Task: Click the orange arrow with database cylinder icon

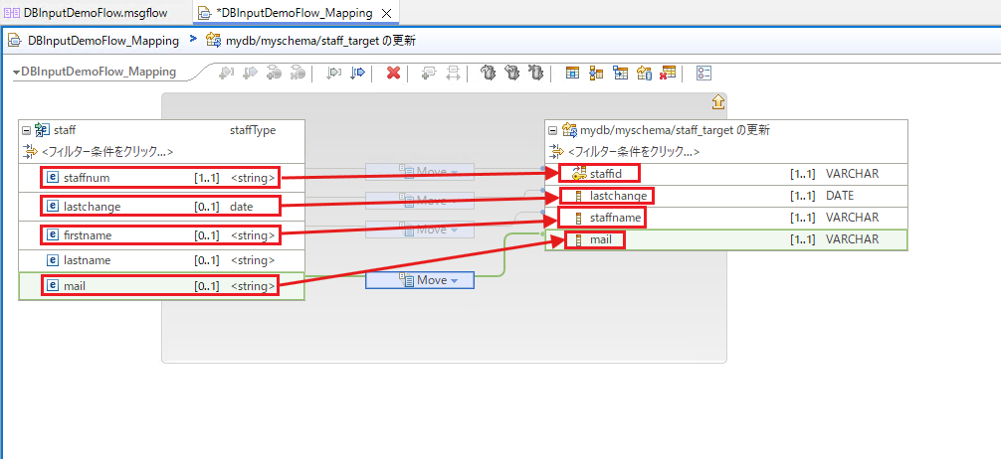Action: click(x=644, y=74)
